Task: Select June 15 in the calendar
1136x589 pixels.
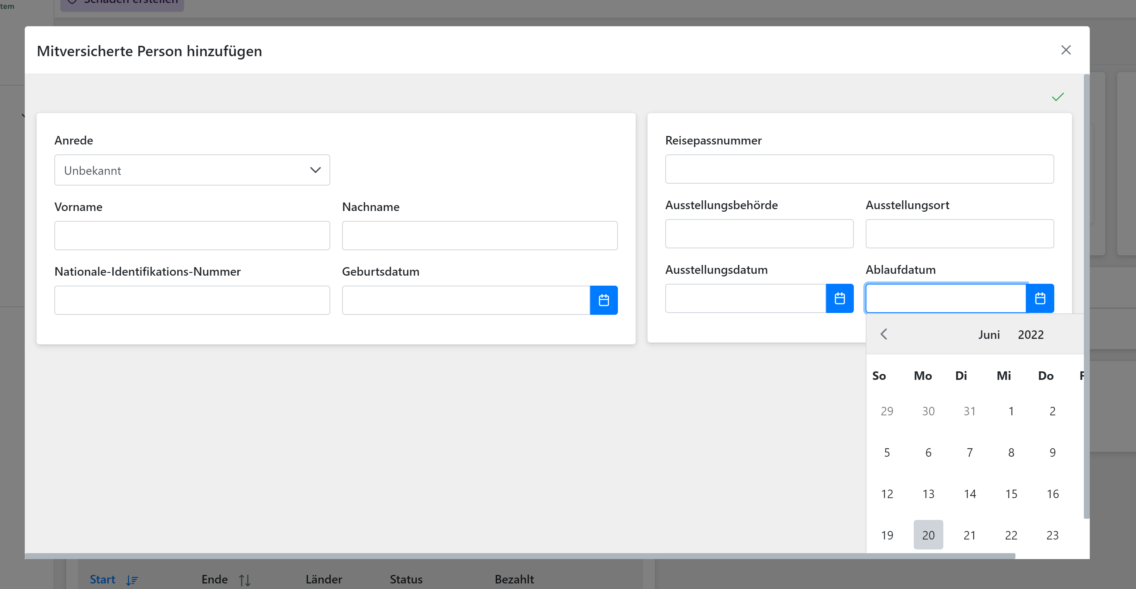Action: click(x=1011, y=493)
